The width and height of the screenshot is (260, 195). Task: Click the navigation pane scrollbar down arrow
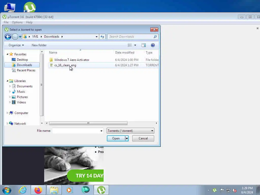coord(42,123)
